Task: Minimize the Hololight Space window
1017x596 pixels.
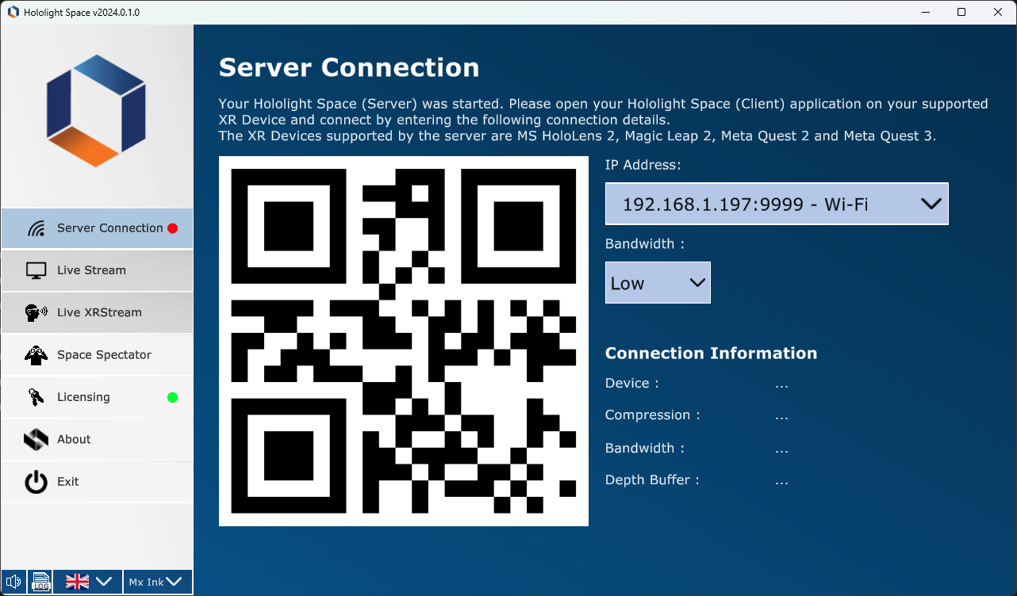Action: 924,12
